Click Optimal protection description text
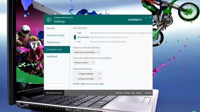The width and height of the screenshot is (200, 112). [109, 37]
